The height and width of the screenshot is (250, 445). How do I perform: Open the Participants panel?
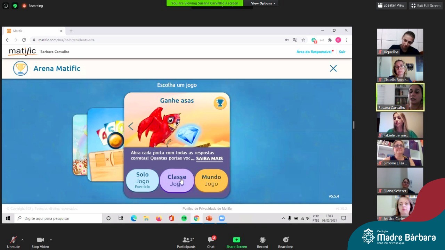point(186,240)
